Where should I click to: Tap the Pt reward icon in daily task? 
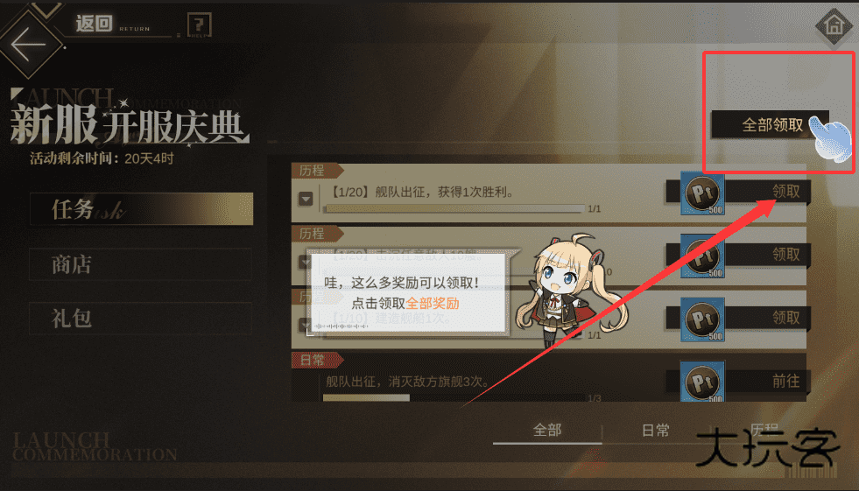point(703,381)
